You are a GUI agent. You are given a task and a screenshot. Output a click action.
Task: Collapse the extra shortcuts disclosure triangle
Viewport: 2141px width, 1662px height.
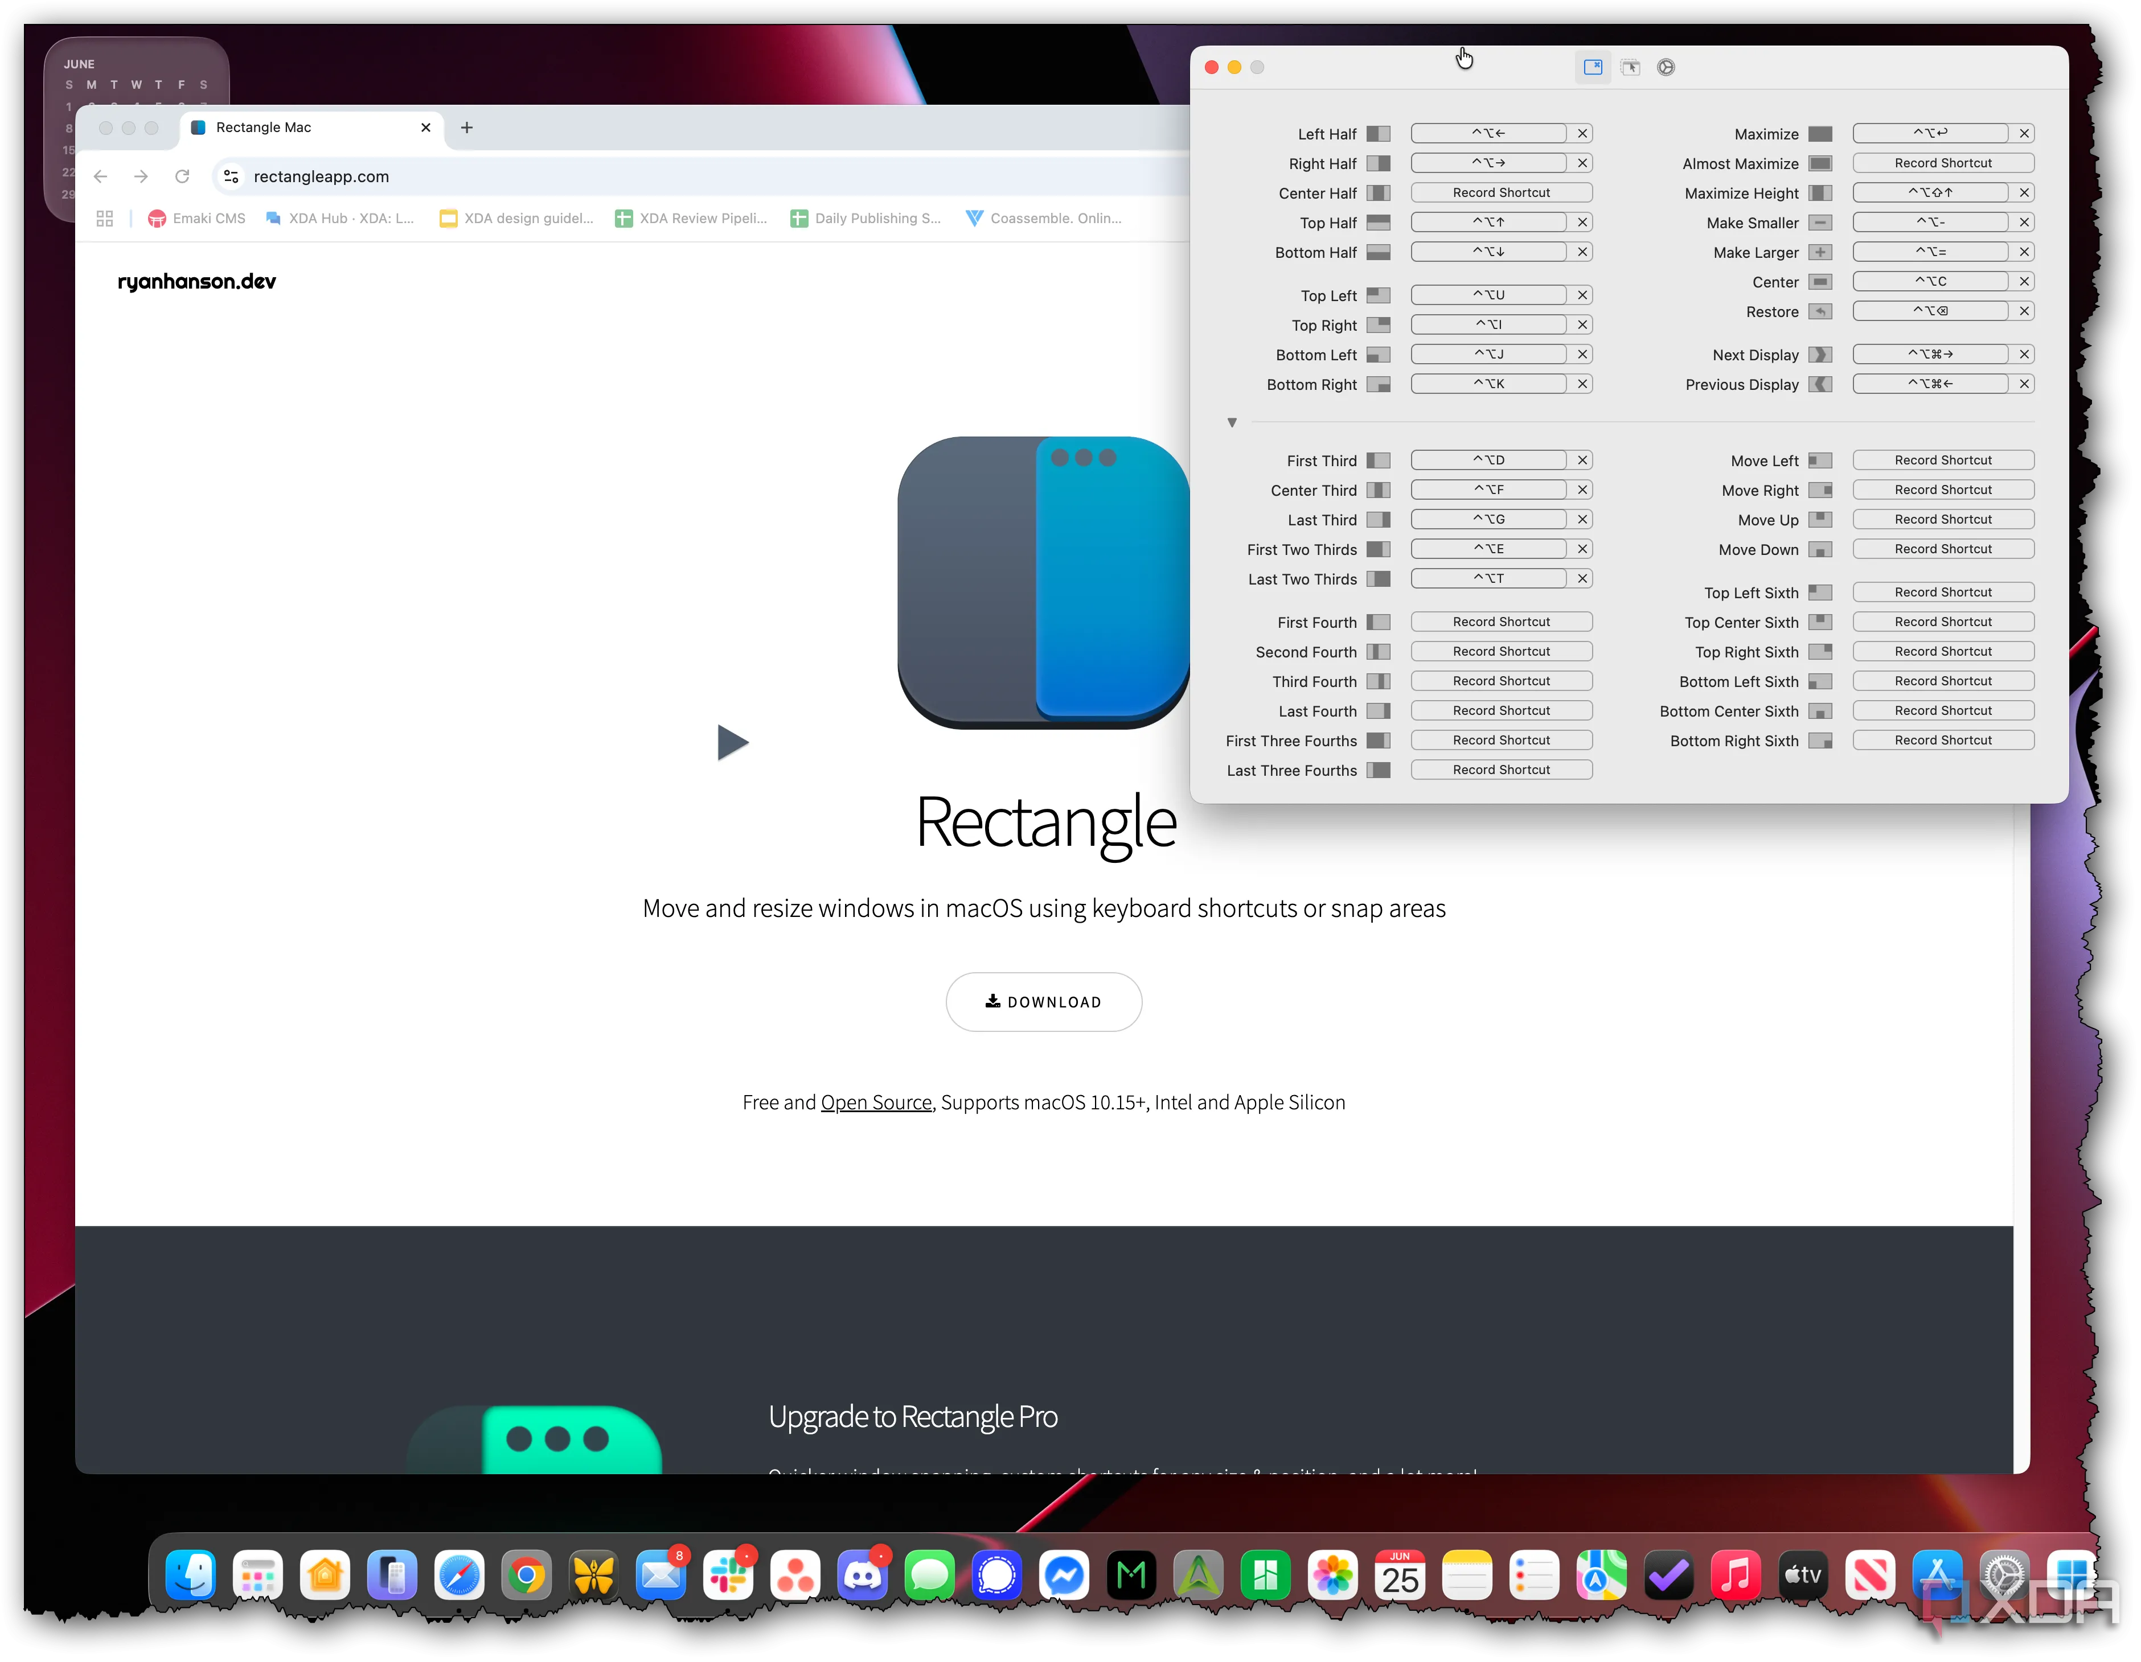coord(1232,422)
